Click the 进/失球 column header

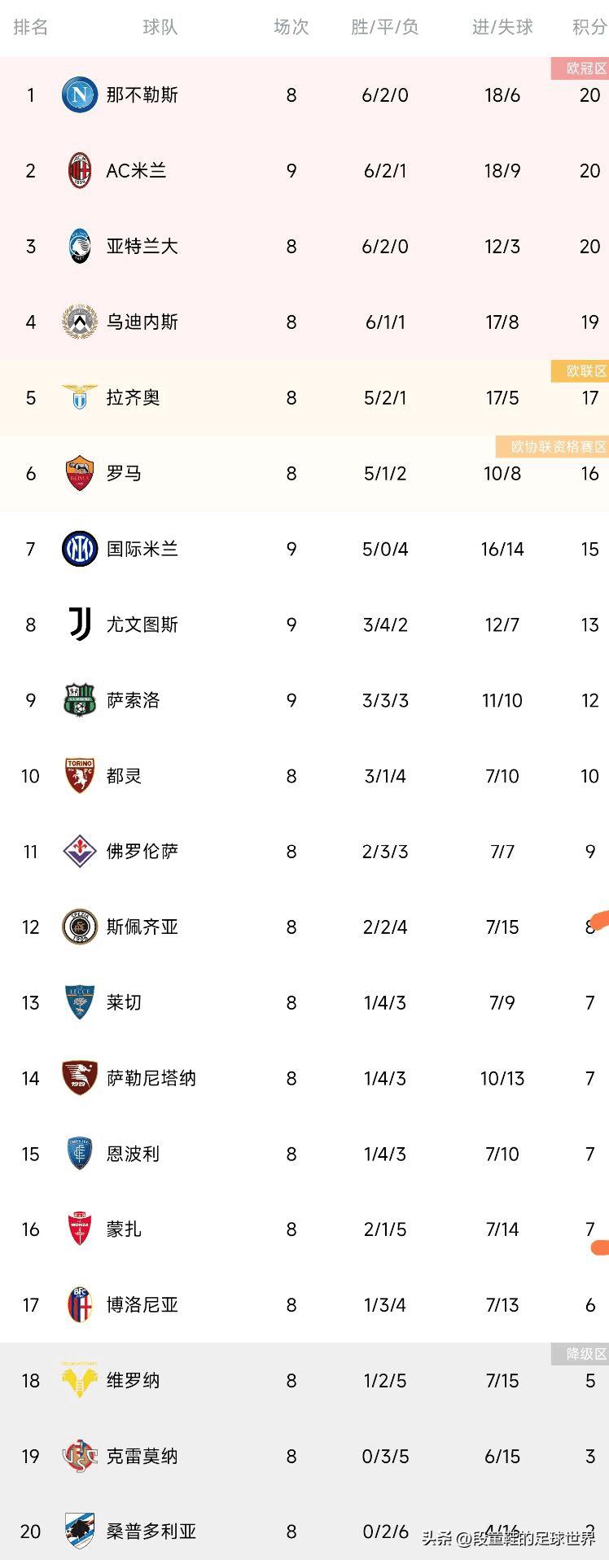498,27
